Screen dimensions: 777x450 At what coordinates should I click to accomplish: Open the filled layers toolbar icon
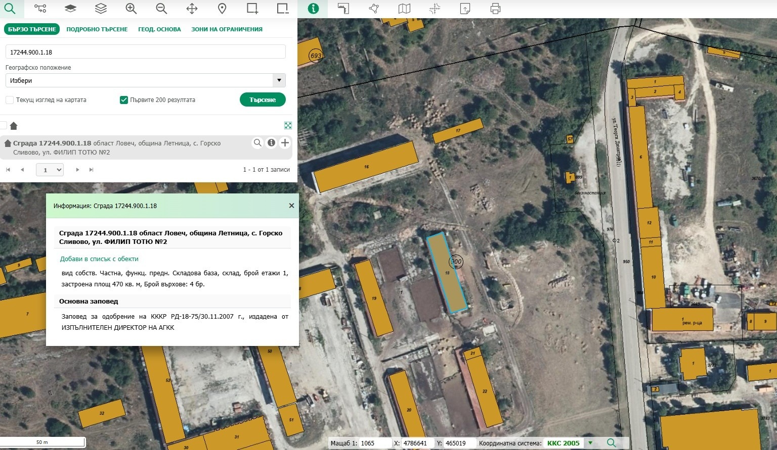(70, 9)
